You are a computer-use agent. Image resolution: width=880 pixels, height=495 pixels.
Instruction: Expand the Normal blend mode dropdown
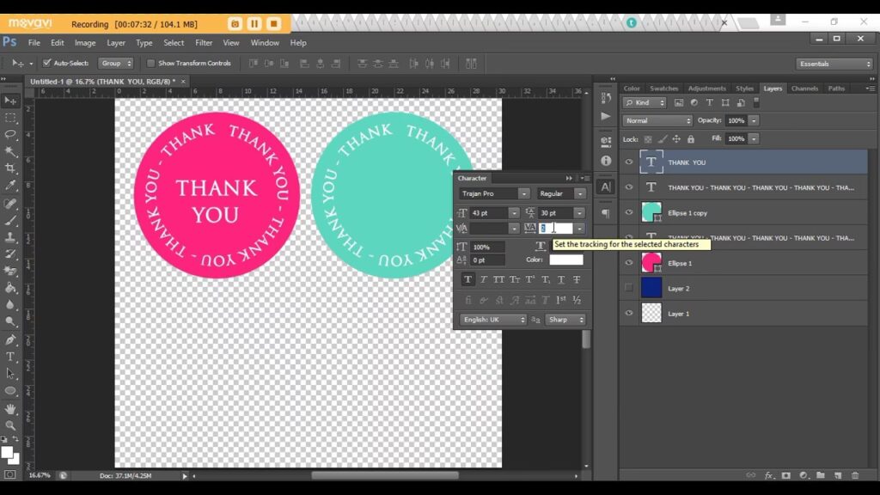pos(657,120)
